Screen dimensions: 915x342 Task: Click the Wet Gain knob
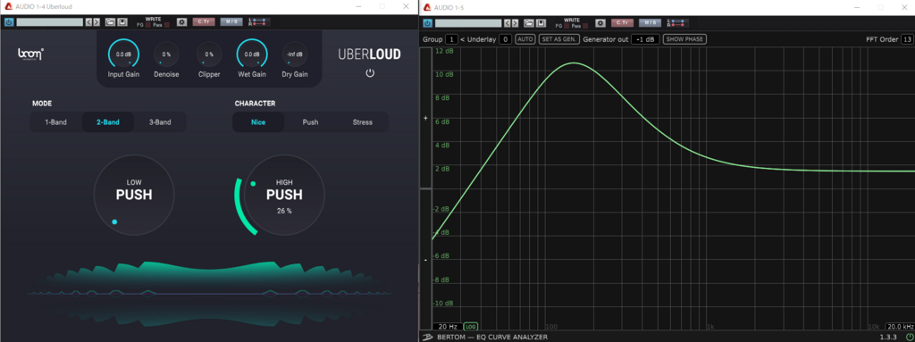(x=252, y=54)
